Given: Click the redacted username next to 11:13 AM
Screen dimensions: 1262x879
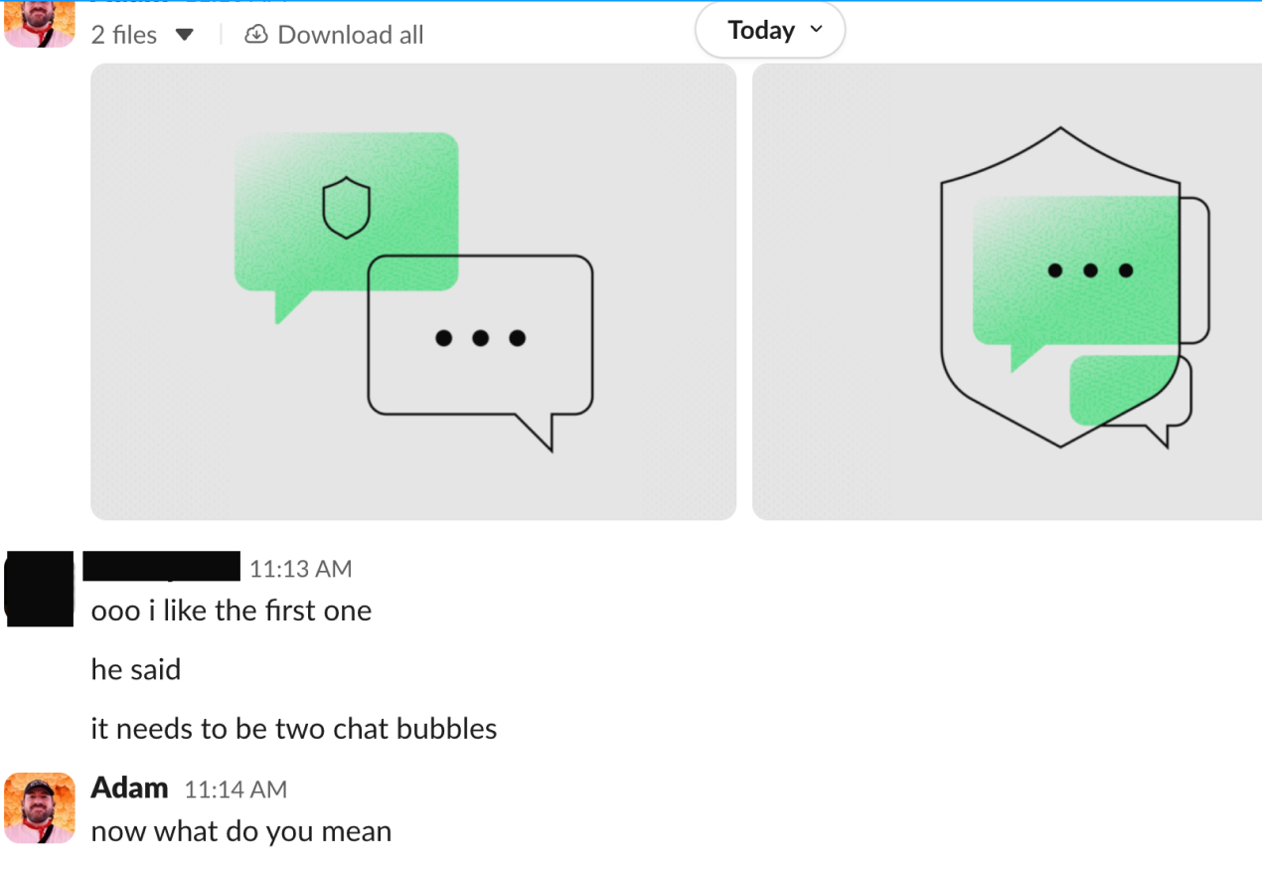Looking at the screenshot, I should (161, 566).
